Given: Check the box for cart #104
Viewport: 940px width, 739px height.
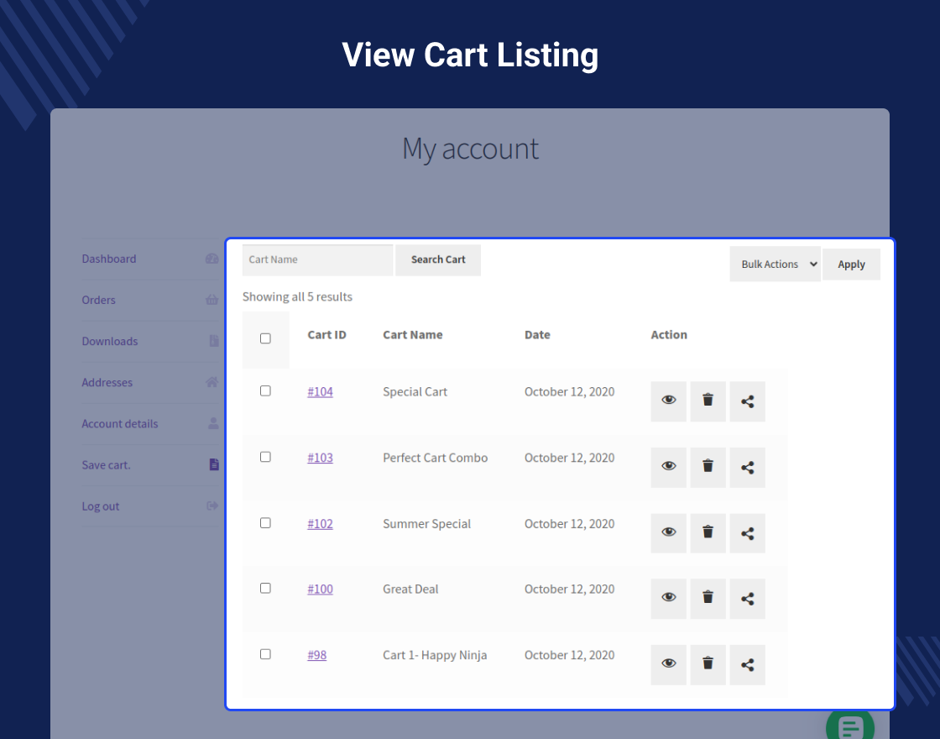Looking at the screenshot, I should coord(265,391).
